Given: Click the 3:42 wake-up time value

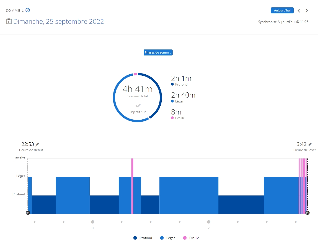Looking at the screenshot, I should click(301, 144).
